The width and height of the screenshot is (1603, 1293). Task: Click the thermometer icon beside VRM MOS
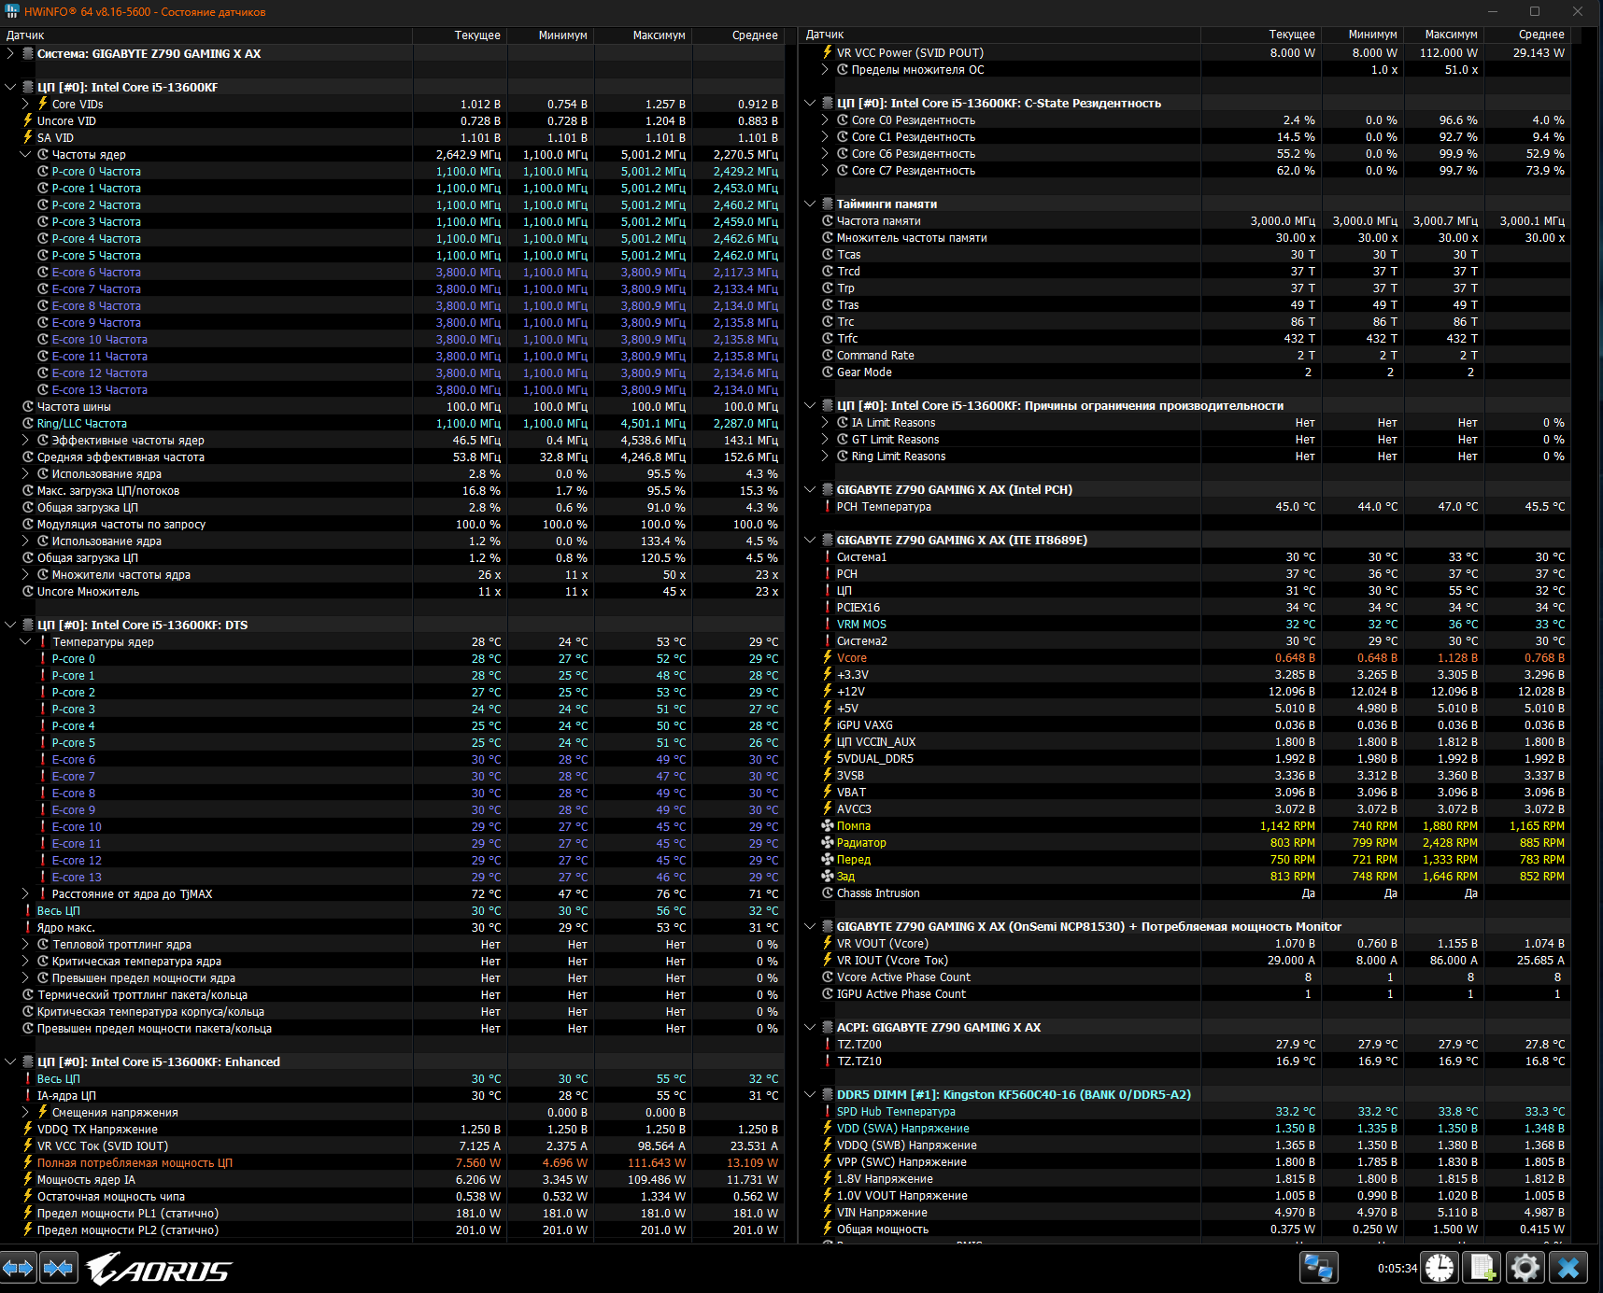[827, 624]
